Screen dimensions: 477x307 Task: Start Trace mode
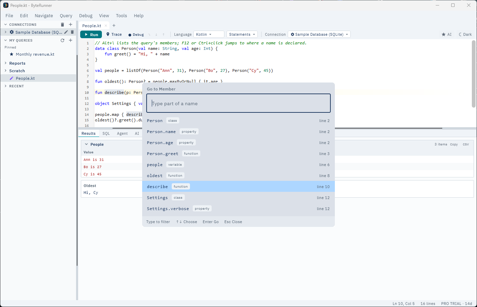pyautogui.click(x=114, y=34)
